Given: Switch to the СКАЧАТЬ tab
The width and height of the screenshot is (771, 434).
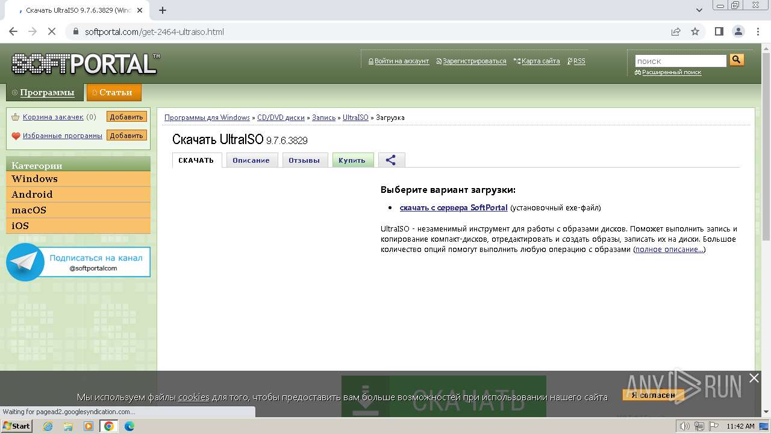Looking at the screenshot, I should (x=196, y=160).
